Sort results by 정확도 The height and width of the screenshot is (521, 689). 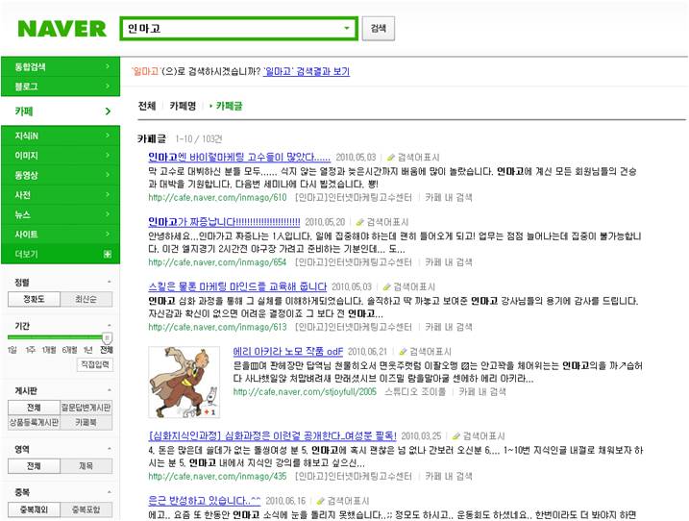click(x=34, y=299)
